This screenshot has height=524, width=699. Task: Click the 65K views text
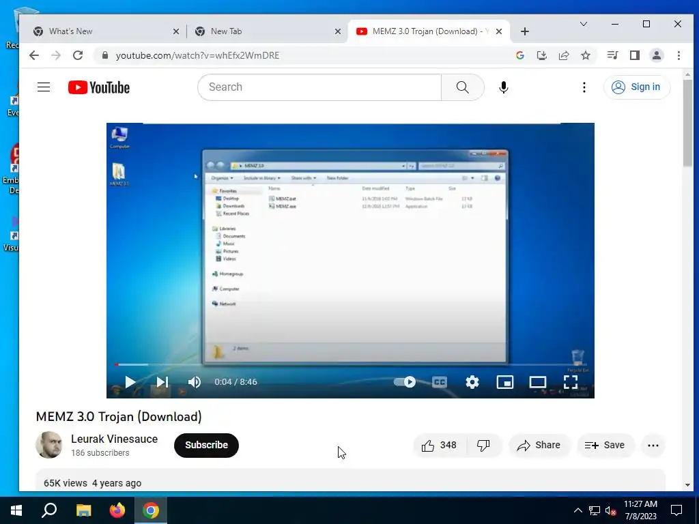tap(65, 483)
